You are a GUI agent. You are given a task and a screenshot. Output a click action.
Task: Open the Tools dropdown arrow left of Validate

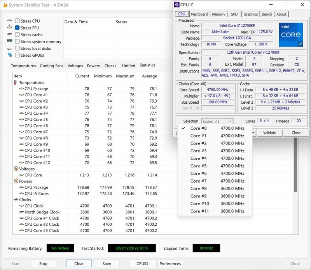pyautogui.click(x=253, y=133)
